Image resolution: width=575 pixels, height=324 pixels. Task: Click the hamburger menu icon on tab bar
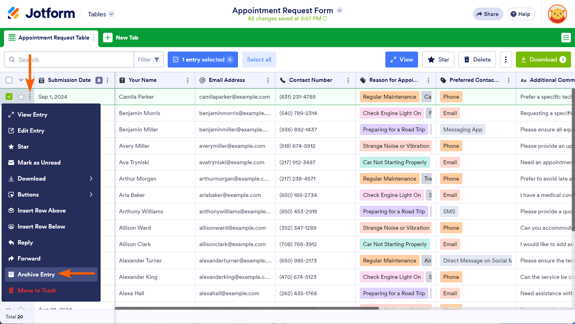[566, 38]
